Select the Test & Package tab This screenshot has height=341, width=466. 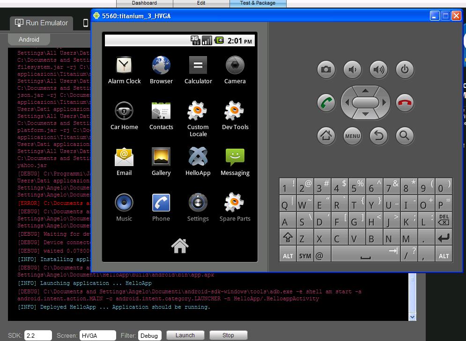tap(258, 3)
